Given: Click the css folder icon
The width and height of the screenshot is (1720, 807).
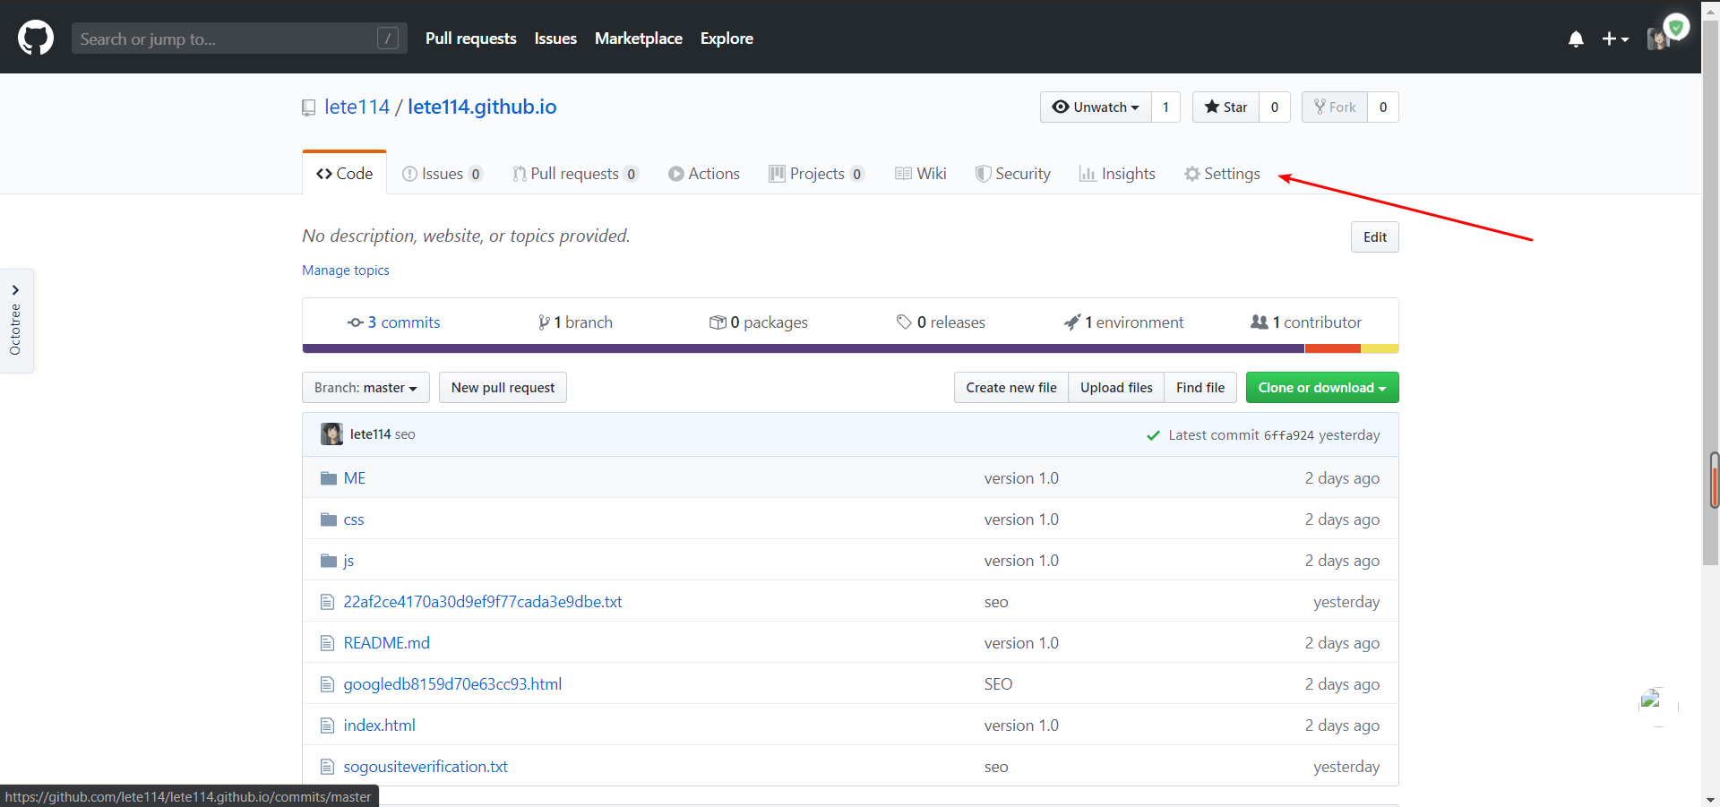Looking at the screenshot, I should [329, 519].
